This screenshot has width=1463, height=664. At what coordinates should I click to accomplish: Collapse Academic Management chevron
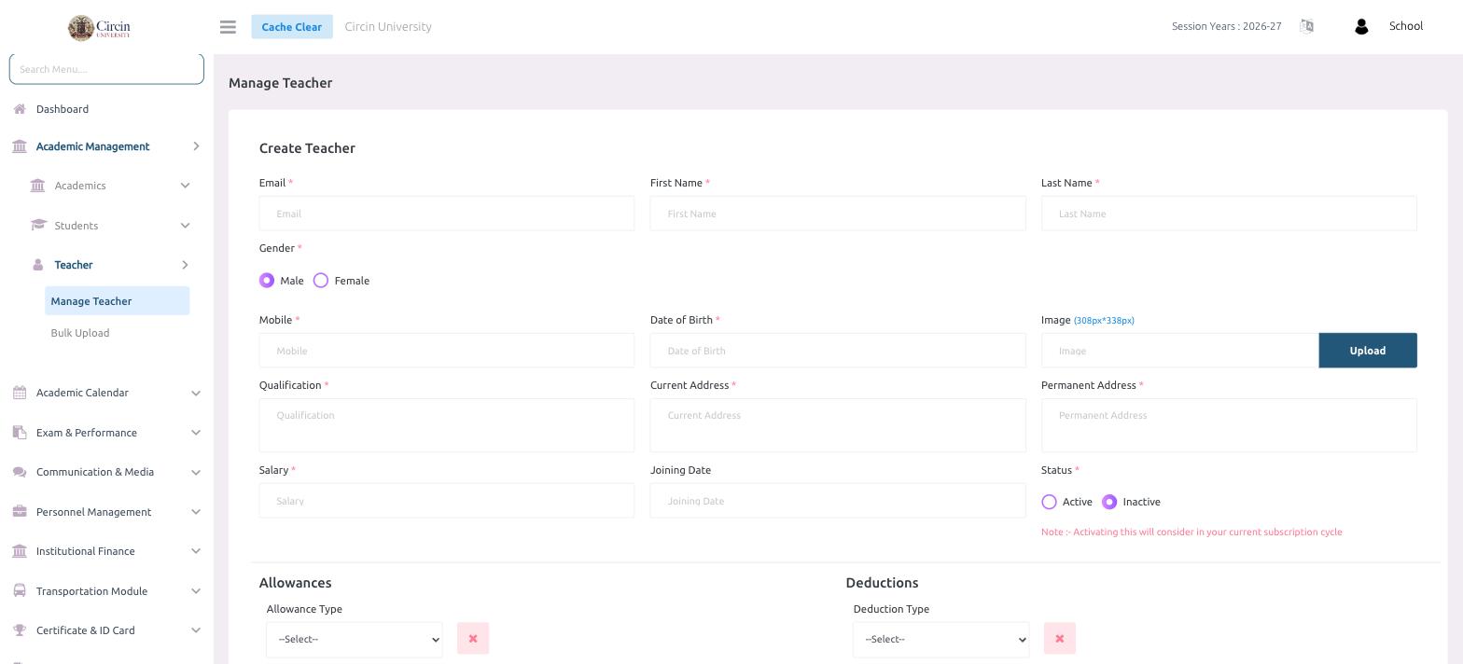(196, 146)
